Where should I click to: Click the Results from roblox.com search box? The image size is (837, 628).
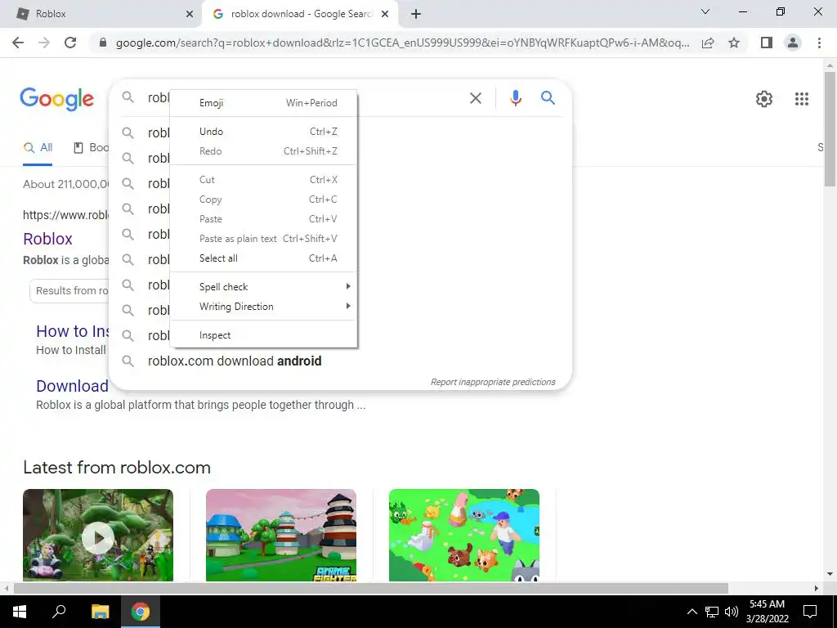point(69,291)
